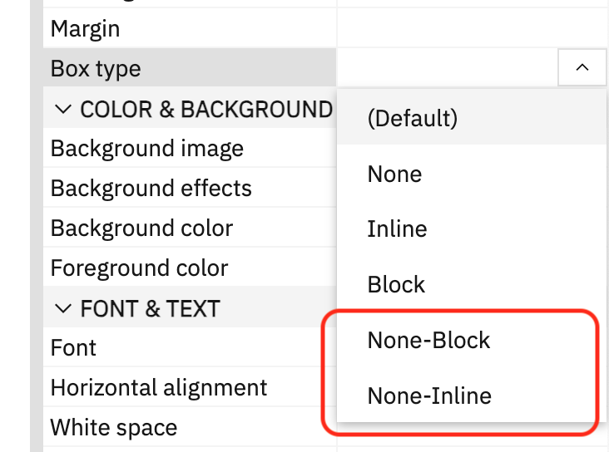Click the Margin value field
Image resolution: width=609 pixels, height=452 pixels.
click(473, 28)
